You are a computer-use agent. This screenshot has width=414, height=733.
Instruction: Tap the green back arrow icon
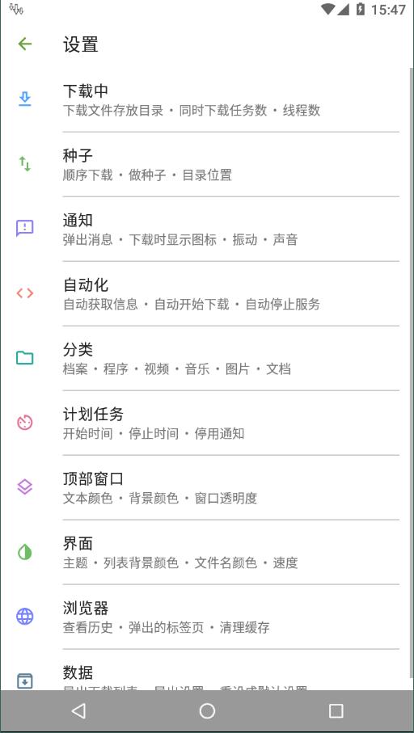tap(25, 44)
